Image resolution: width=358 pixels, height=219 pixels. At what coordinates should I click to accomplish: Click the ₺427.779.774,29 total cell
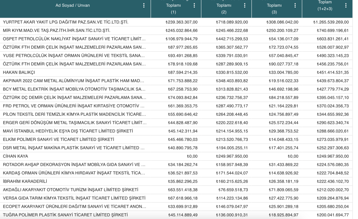[x=333, y=89]
